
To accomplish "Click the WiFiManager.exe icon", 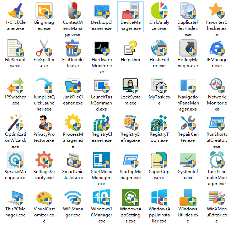I will pyautogui.click(x=72, y=197).
